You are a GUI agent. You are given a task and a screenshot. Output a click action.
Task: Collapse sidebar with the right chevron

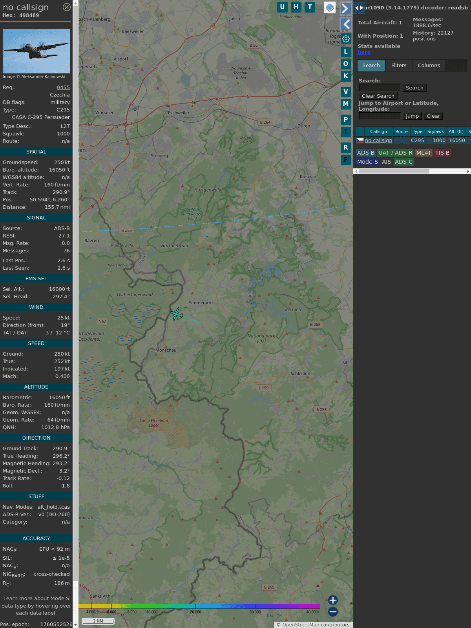coord(345,9)
